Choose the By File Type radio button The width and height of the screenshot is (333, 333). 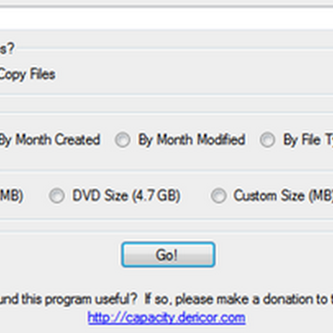click(267, 140)
